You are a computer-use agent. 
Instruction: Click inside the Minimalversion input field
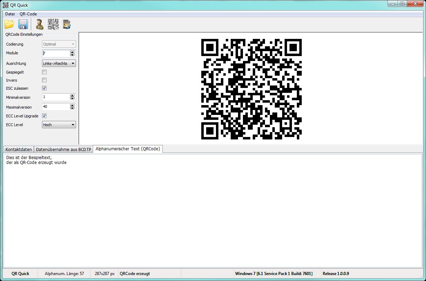(x=55, y=97)
